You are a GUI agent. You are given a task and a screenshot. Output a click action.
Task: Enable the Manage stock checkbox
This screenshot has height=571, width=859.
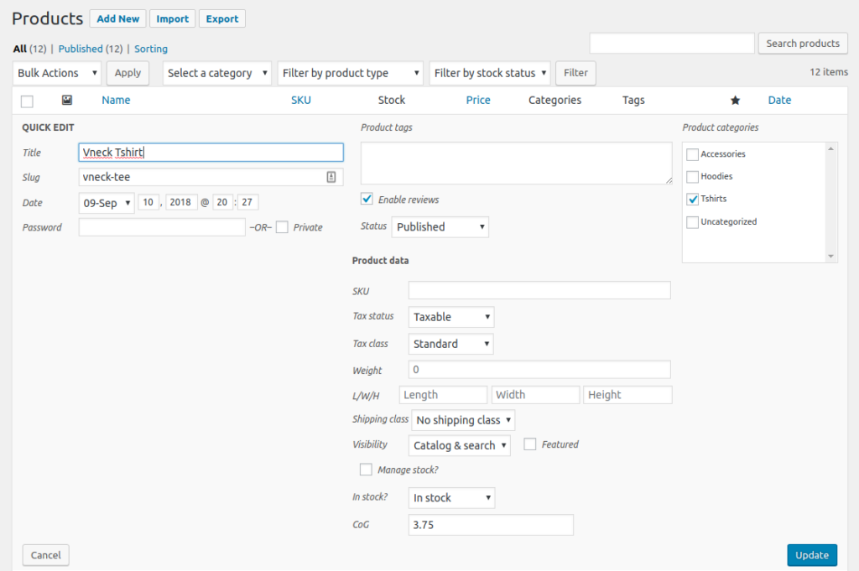[366, 470]
